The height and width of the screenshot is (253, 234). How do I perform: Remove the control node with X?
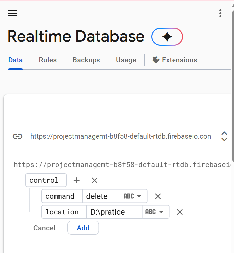tap(95, 180)
